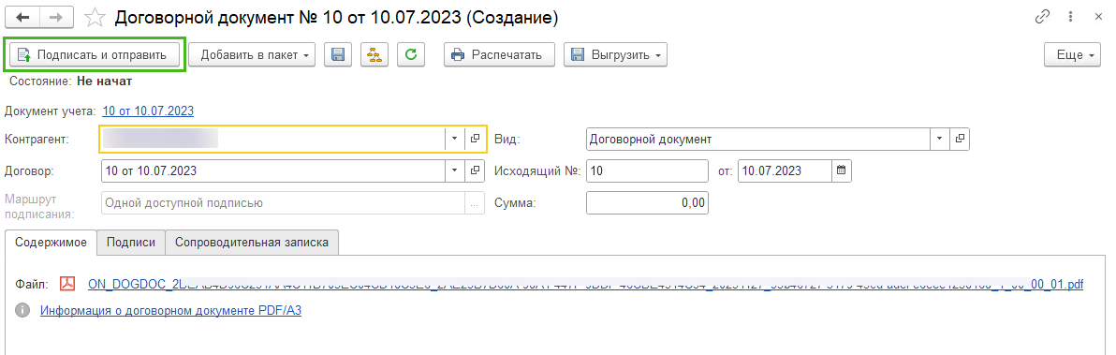Click the Вид field Договорной документ
Viewport: 1116px width, 355px height.
click(758, 139)
